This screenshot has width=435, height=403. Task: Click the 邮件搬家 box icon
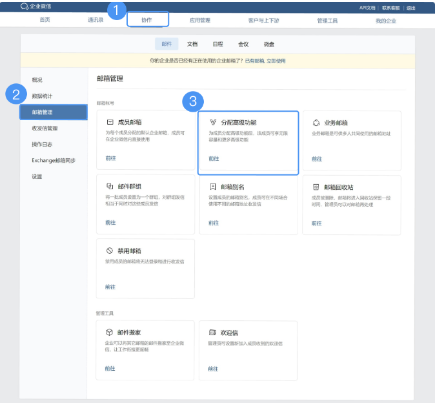110,332
